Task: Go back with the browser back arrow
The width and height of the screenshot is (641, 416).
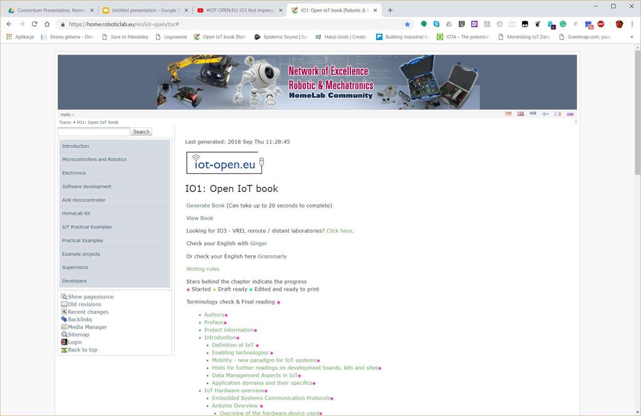Action: [x=9, y=24]
